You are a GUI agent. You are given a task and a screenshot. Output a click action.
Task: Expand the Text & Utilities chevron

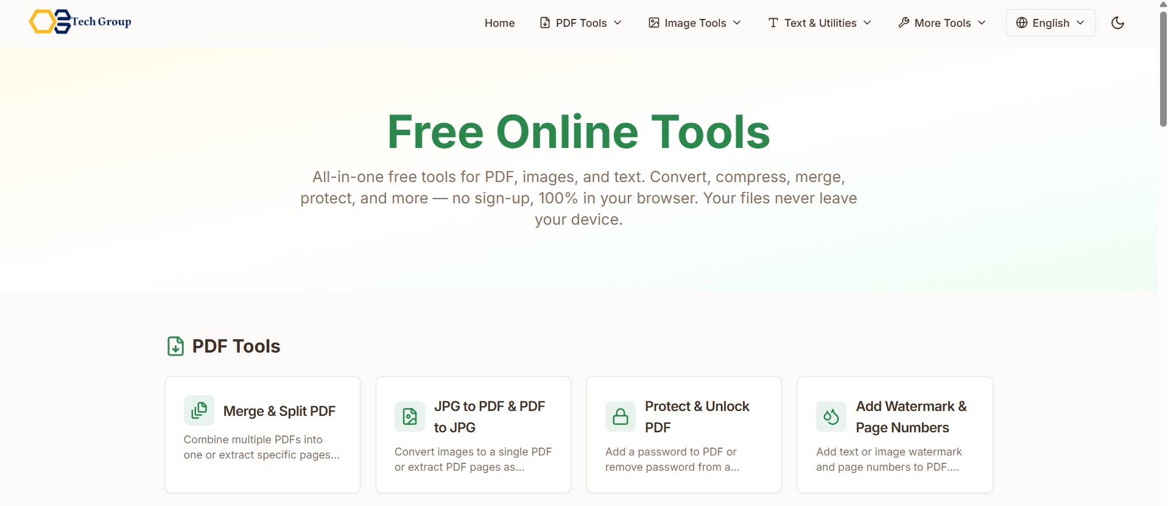click(867, 23)
